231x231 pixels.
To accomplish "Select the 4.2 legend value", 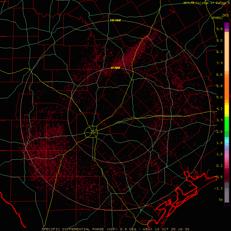I will (219, 109).
